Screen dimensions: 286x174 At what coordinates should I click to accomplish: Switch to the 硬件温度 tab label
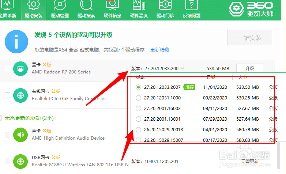point(139,16)
